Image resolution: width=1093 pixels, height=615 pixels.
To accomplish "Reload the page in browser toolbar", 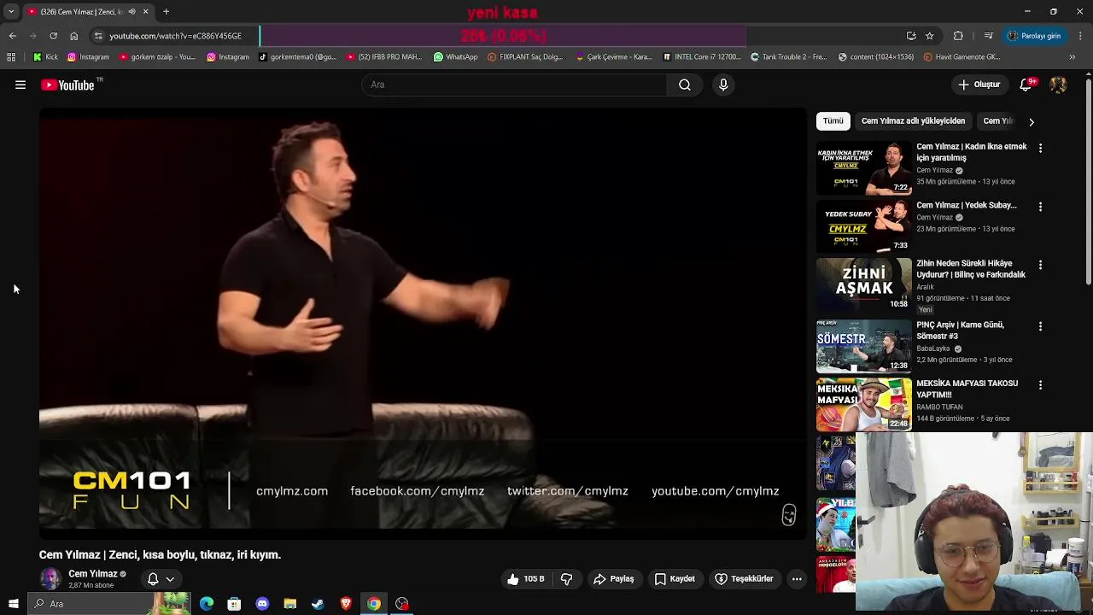I will (53, 36).
